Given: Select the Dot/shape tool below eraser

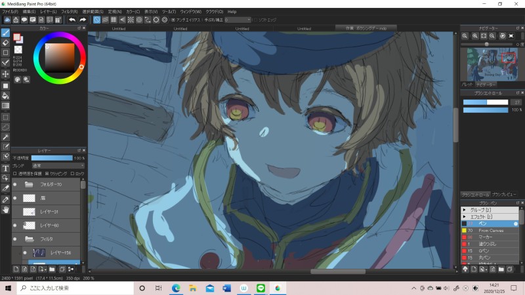Looking at the screenshot, I should [5, 52].
